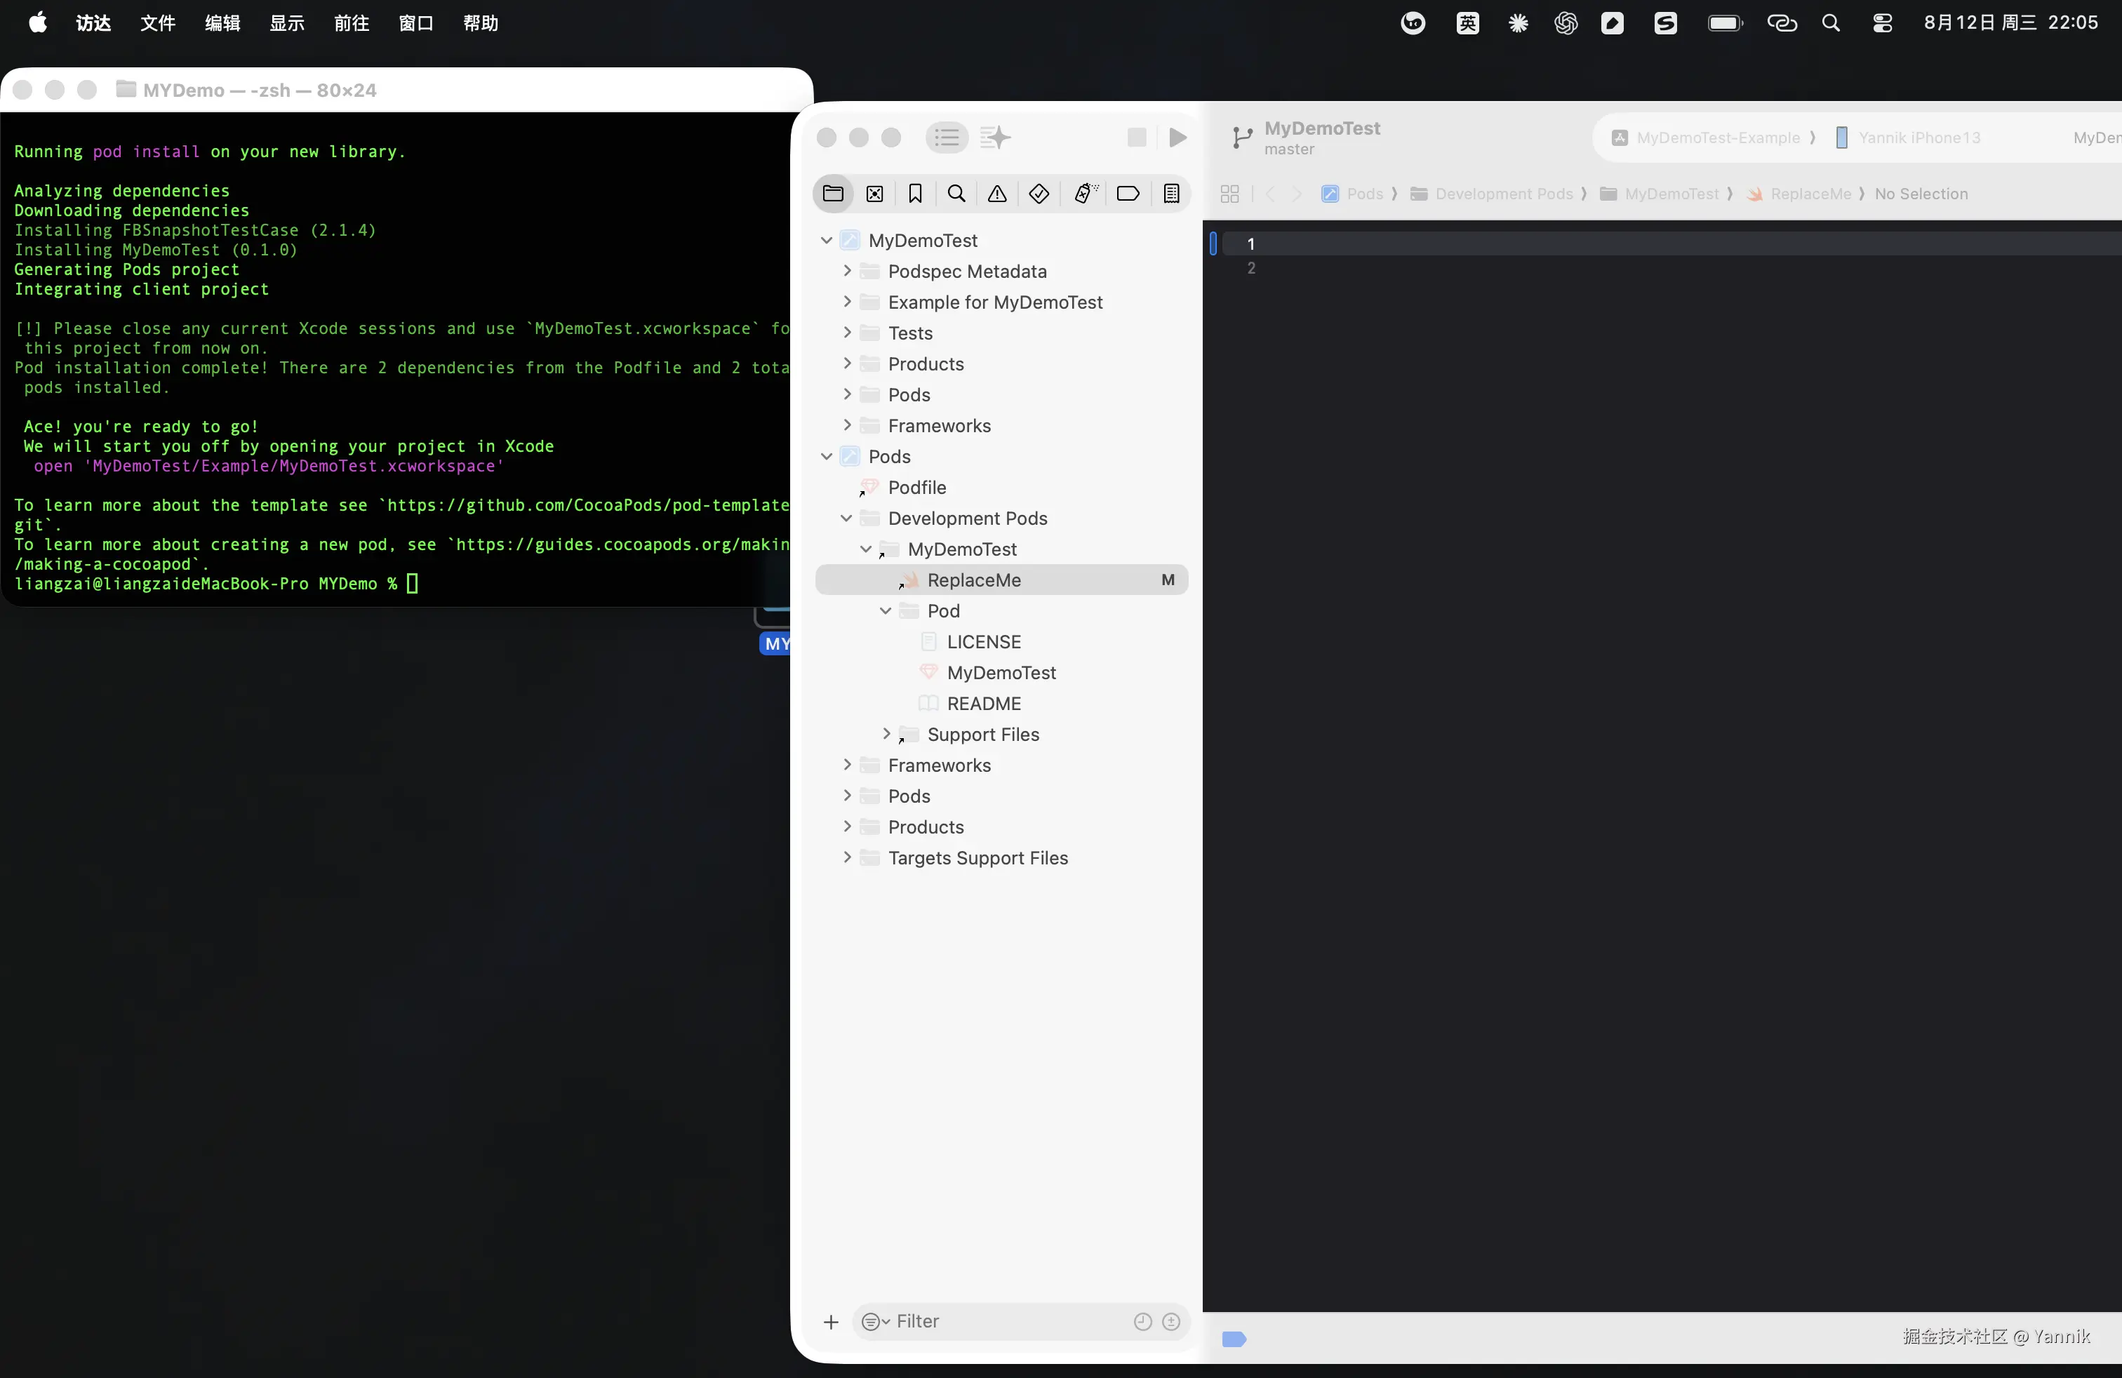This screenshot has height=1378, width=2122.
Task: Open the Issue navigator warning icon
Action: (x=998, y=194)
